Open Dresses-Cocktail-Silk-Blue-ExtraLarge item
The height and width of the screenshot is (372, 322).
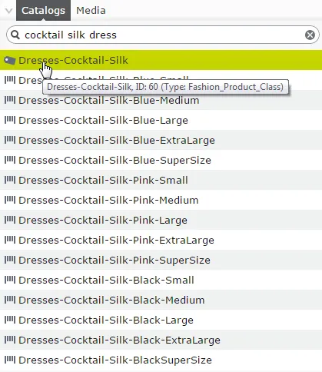coord(161,140)
